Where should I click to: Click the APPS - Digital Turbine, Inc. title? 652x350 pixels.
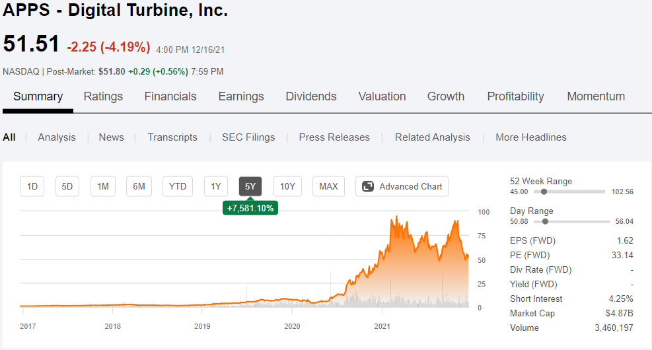pos(115,10)
